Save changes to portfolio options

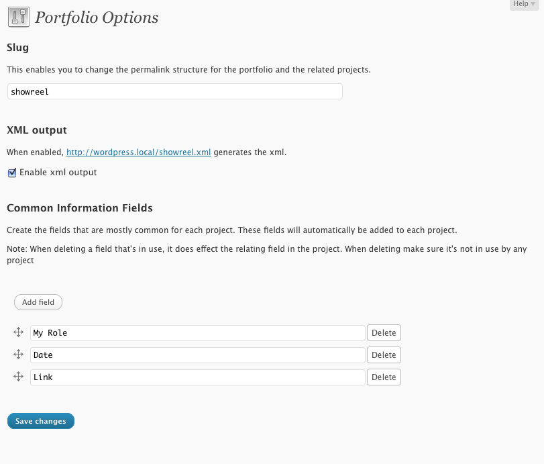[41, 421]
